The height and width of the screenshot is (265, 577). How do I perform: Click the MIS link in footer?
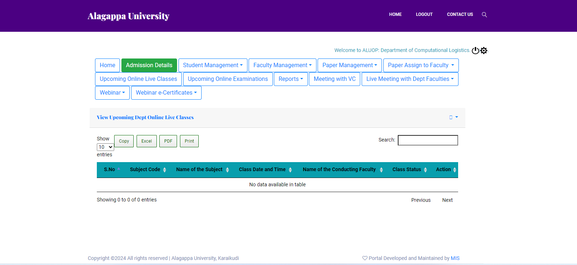(x=455, y=258)
